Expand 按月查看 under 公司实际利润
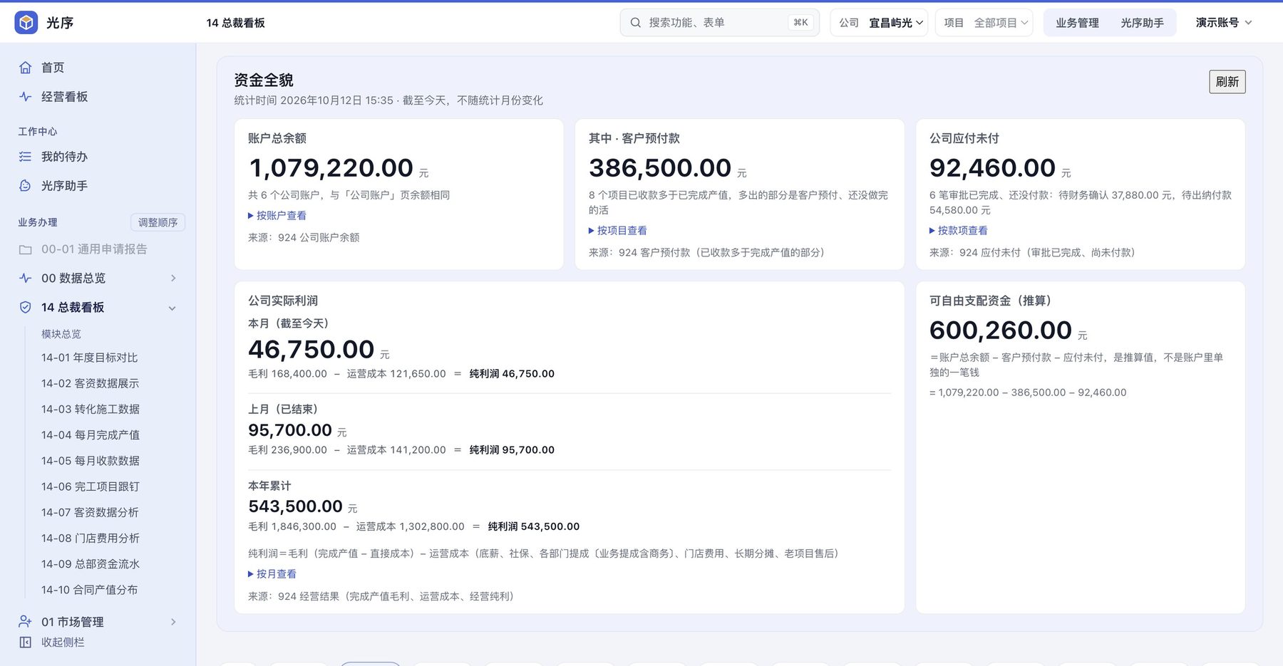Screen dimensions: 1283x666 272,574
